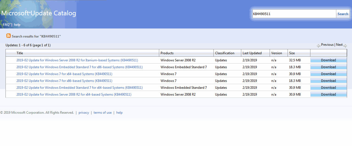Download Windows Embedded Standard 7 x86 update
This screenshot has width=352, height=146.
[x=329, y=67]
